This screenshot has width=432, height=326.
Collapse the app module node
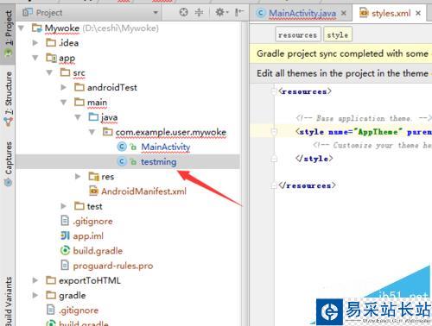(35, 58)
